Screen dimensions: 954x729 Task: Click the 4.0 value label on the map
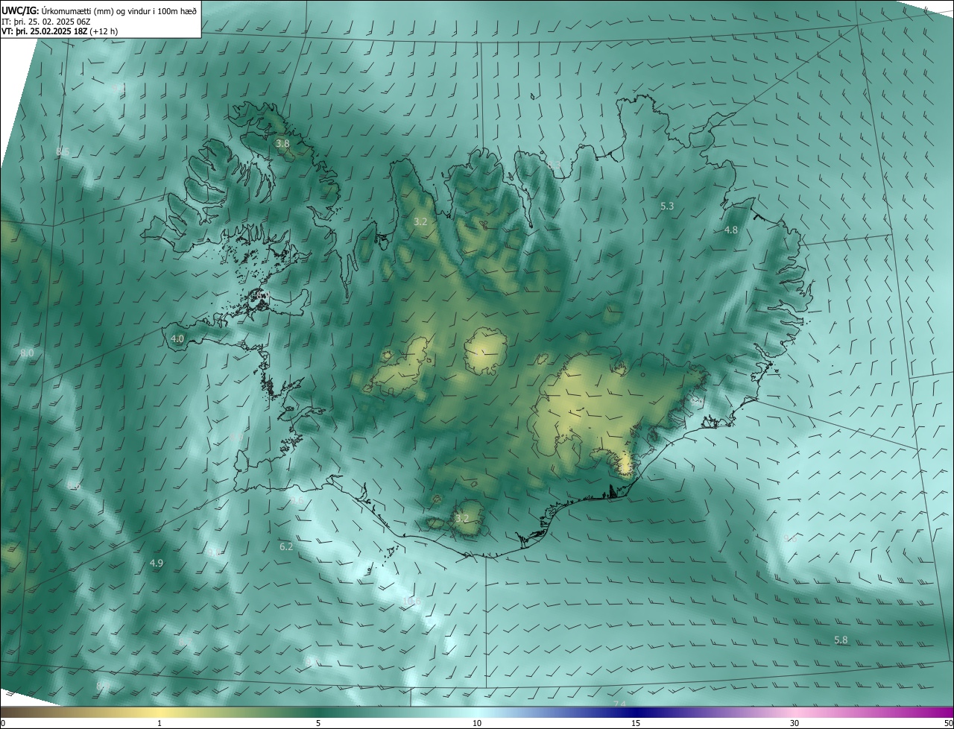[x=177, y=338]
